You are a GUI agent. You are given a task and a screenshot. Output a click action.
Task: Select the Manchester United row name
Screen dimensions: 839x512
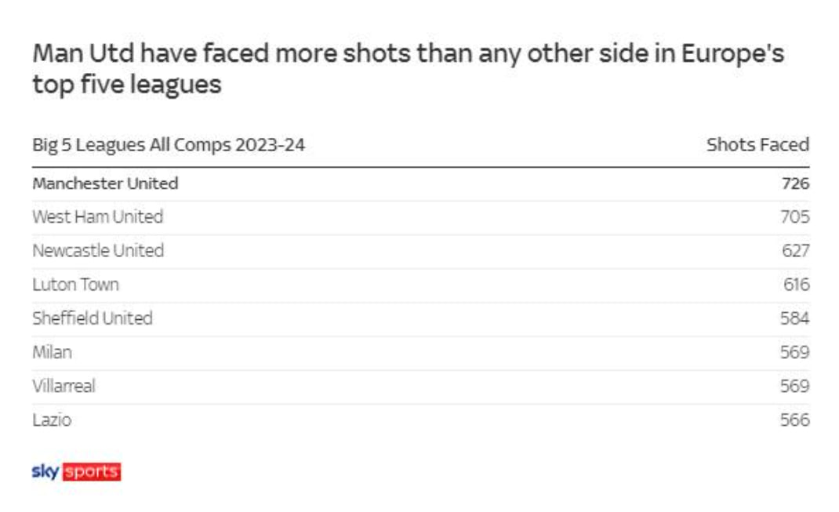click(x=105, y=183)
